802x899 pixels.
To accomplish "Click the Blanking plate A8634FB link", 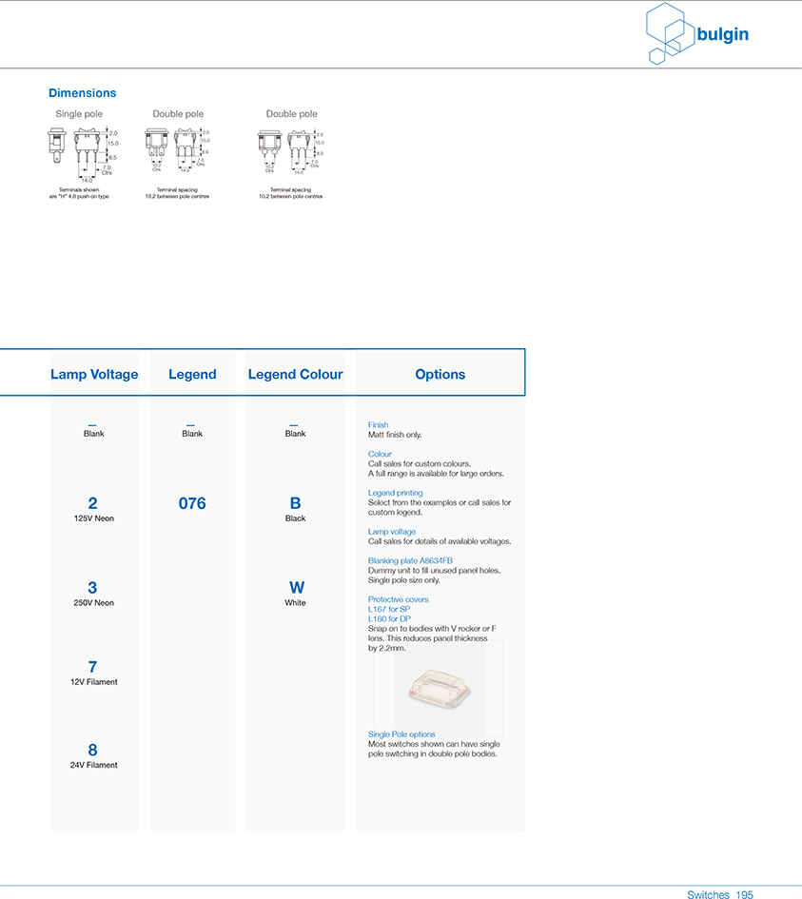I will click(x=410, y=561).
